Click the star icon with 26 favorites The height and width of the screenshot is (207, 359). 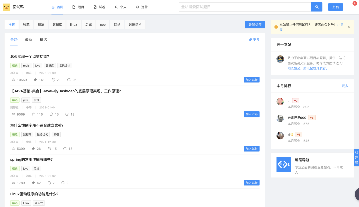click(33, 149)
